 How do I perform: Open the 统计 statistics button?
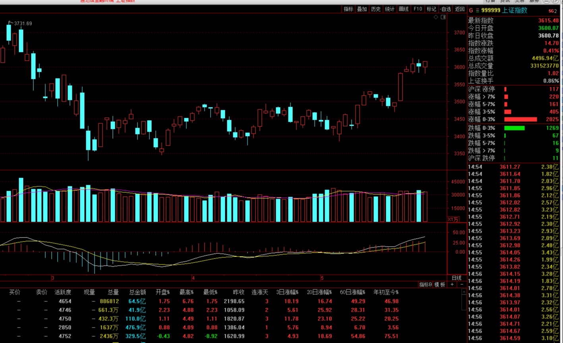click(x=390, y=9)
